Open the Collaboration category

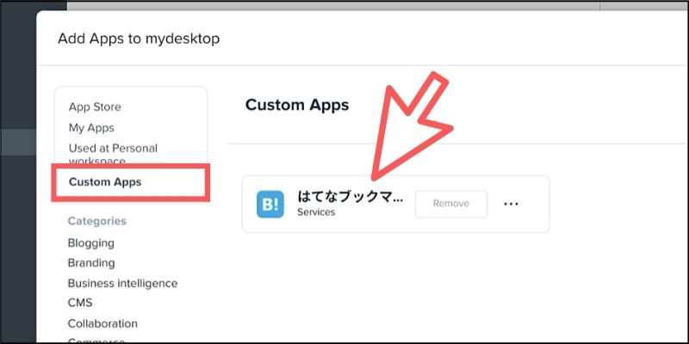pyautogui.click(x=102, y=323)
